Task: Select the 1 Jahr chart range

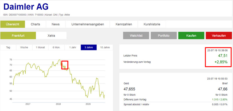Action: [73, 48]
